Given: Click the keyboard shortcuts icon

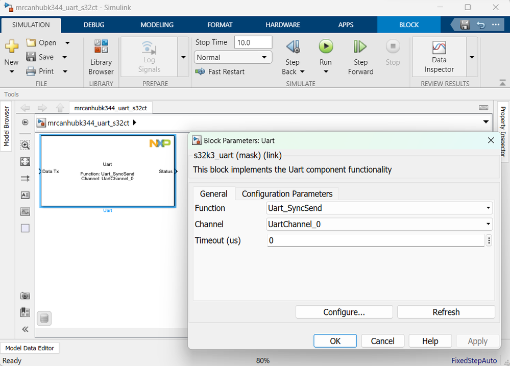Looking at the screenshot, I should [483, 108].
